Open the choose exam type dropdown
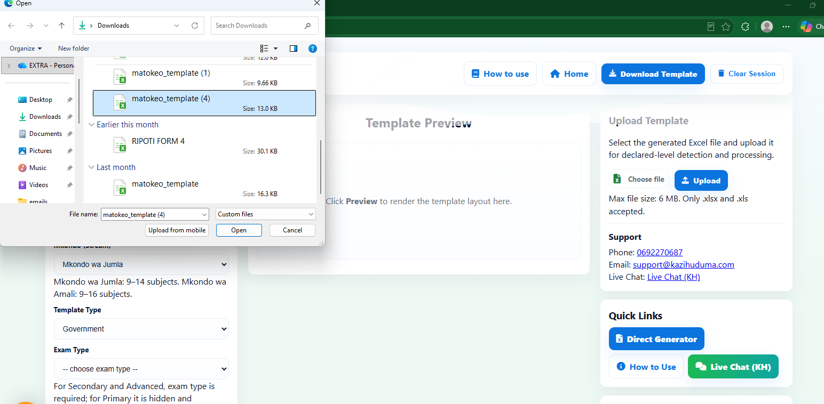This screenshot has width=824, height=404. click(x=141, y=369)
